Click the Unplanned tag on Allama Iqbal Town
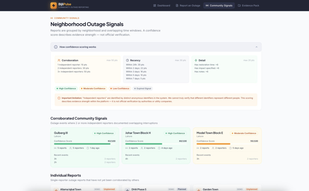The image size is (309, 191). coord(109,189)
